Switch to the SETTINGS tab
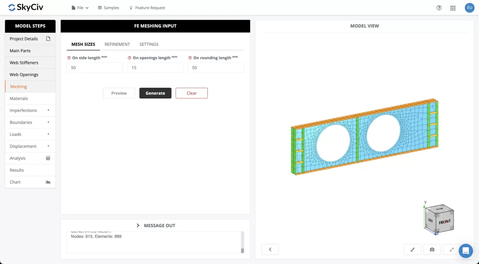479x264 pixels. [149, 44]
